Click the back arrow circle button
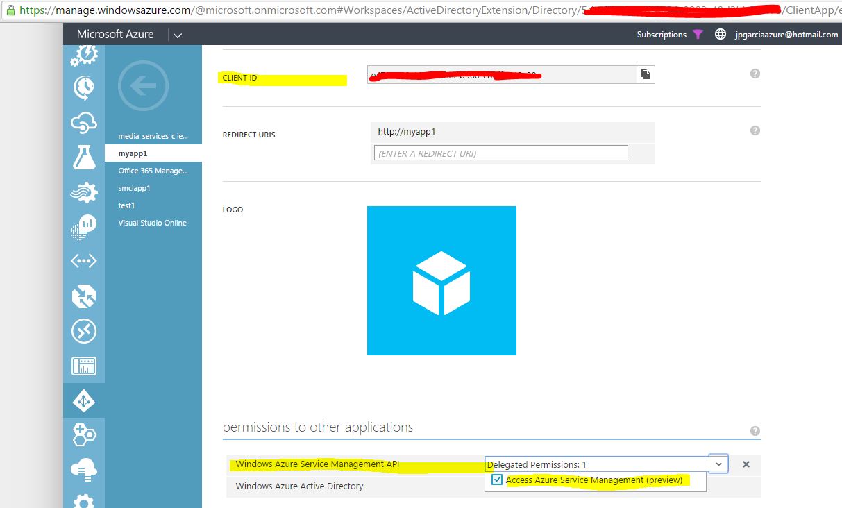Image resolution: width=842 pixels, height=508 pixels. pyautogui.click(x=144, y=85)
